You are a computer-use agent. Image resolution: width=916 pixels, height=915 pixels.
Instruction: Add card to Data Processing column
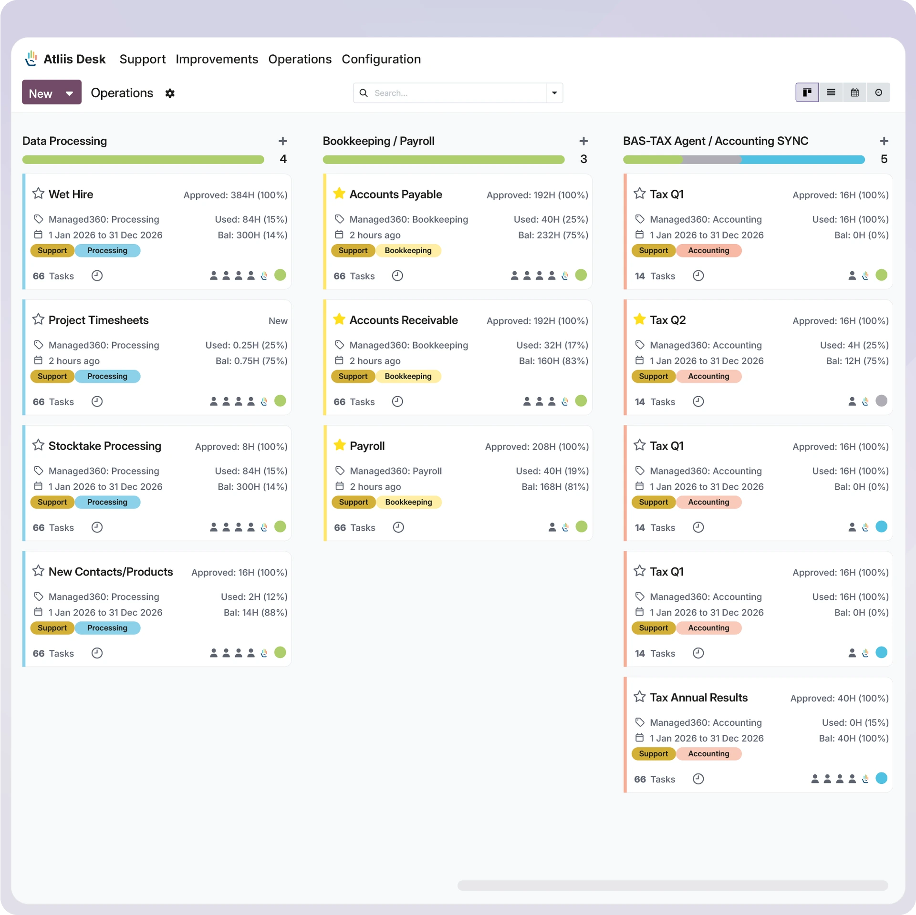(x=282, y=141)
